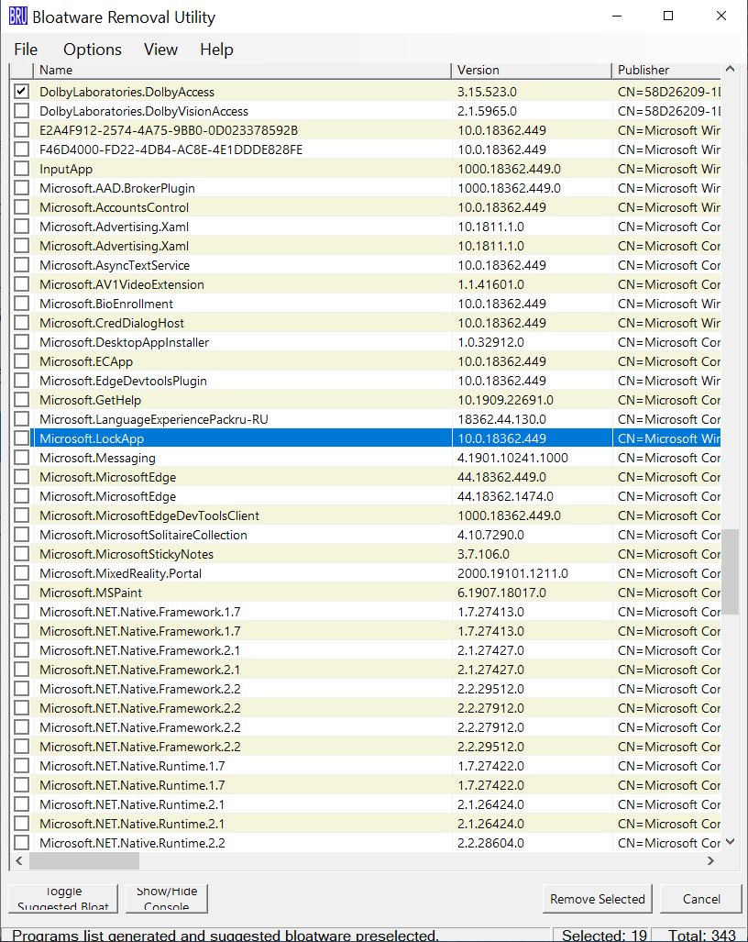Uncheck DolbyLaboratories.DolbyAccess checkbox
Viewport: 748px width, 942px height.
[22, 92]
